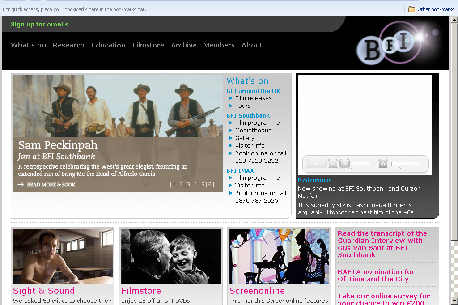Click the Screenonline silhouette animation thumbnail

tap(279, 257)
